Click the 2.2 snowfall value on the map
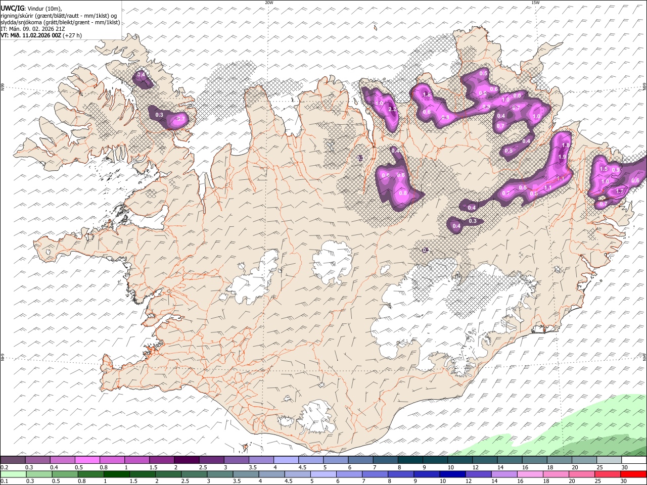 pyautogui.click(x=392, y=110)
